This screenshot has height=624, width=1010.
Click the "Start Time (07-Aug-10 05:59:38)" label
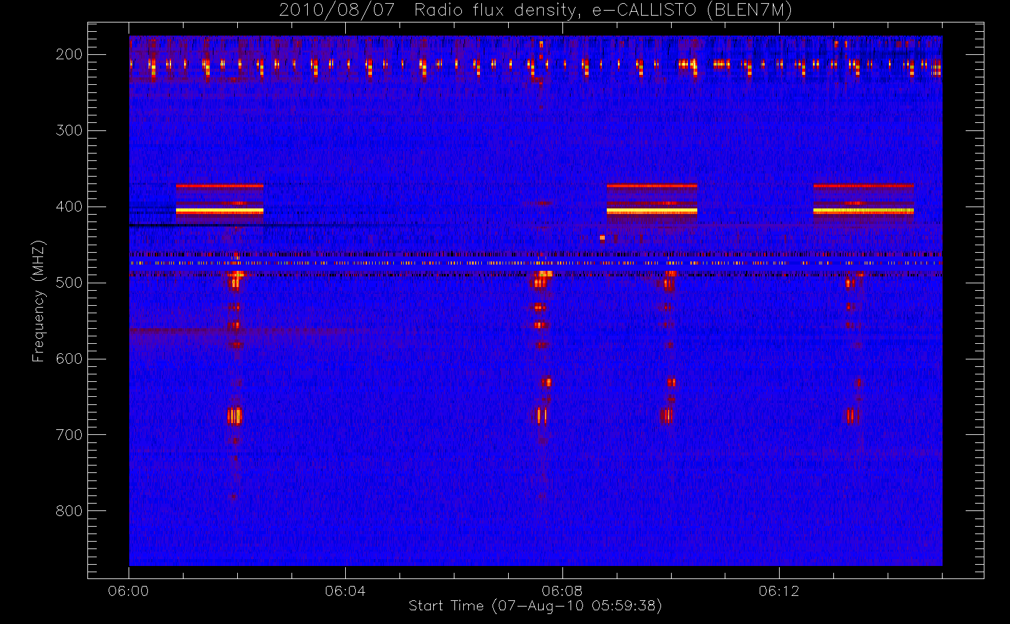pos(535,606)
